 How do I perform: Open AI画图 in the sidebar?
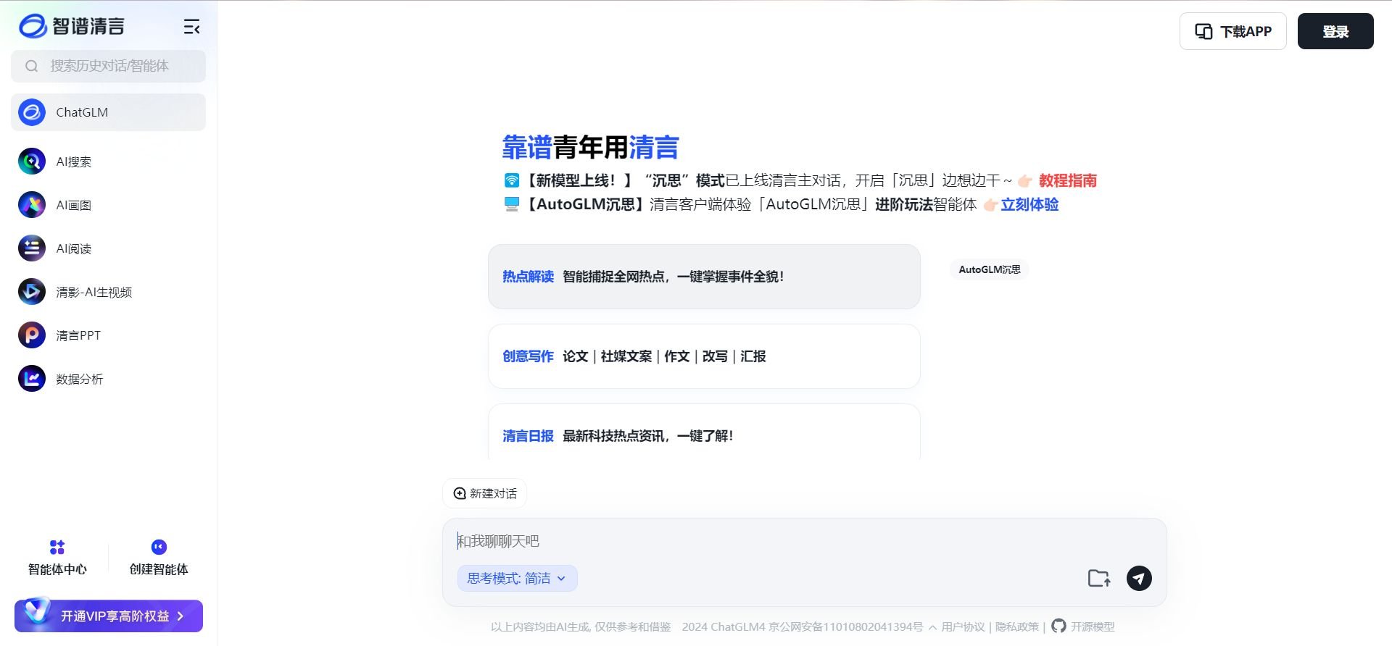pos(109,205)
